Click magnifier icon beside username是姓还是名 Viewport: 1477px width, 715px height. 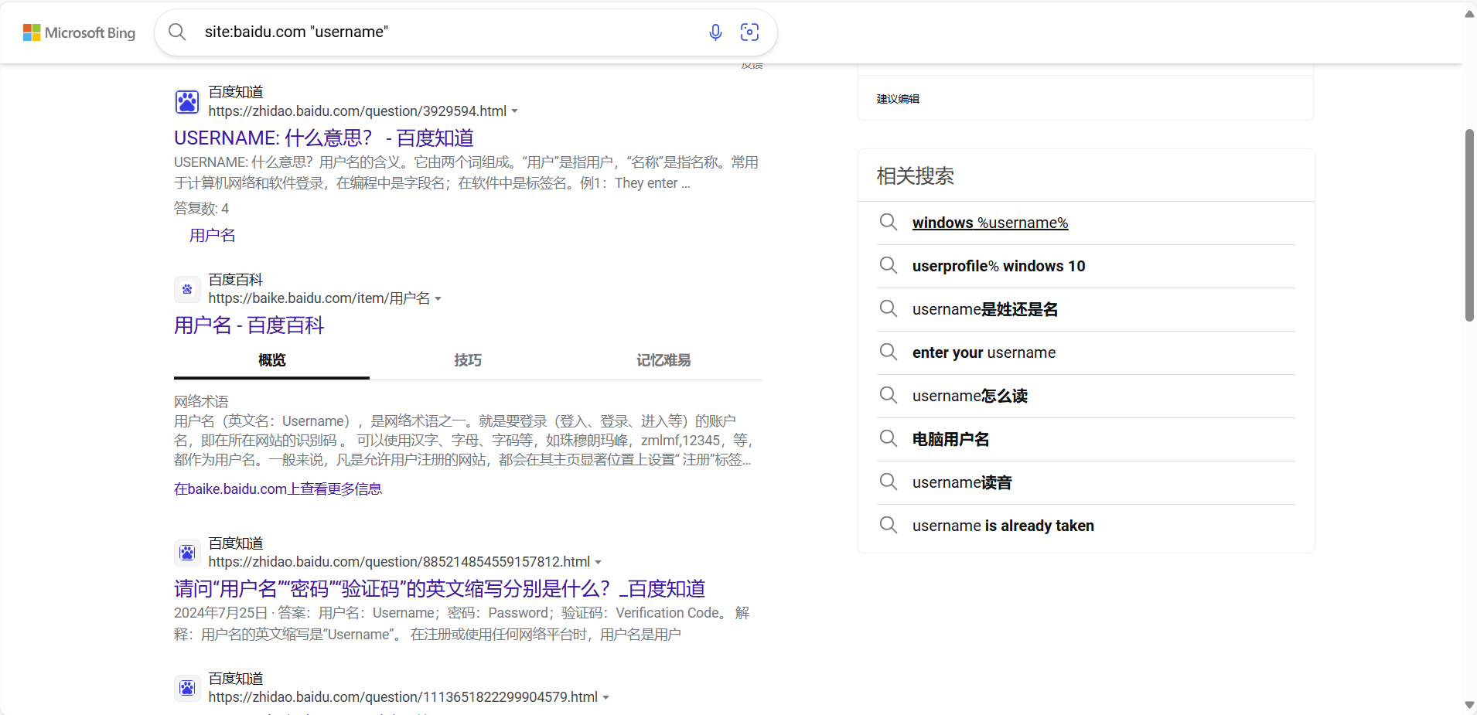pyautogui.click(x=889, y=309)
